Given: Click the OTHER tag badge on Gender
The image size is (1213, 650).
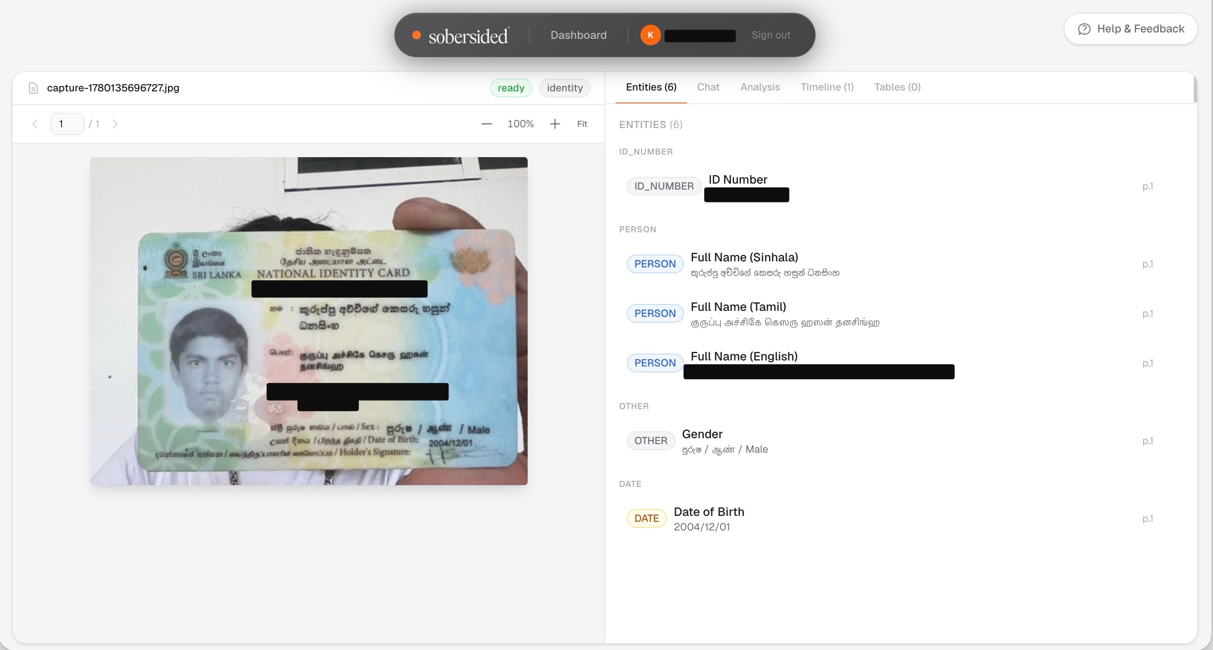Looking at the screenshot, I should [651, 441].
